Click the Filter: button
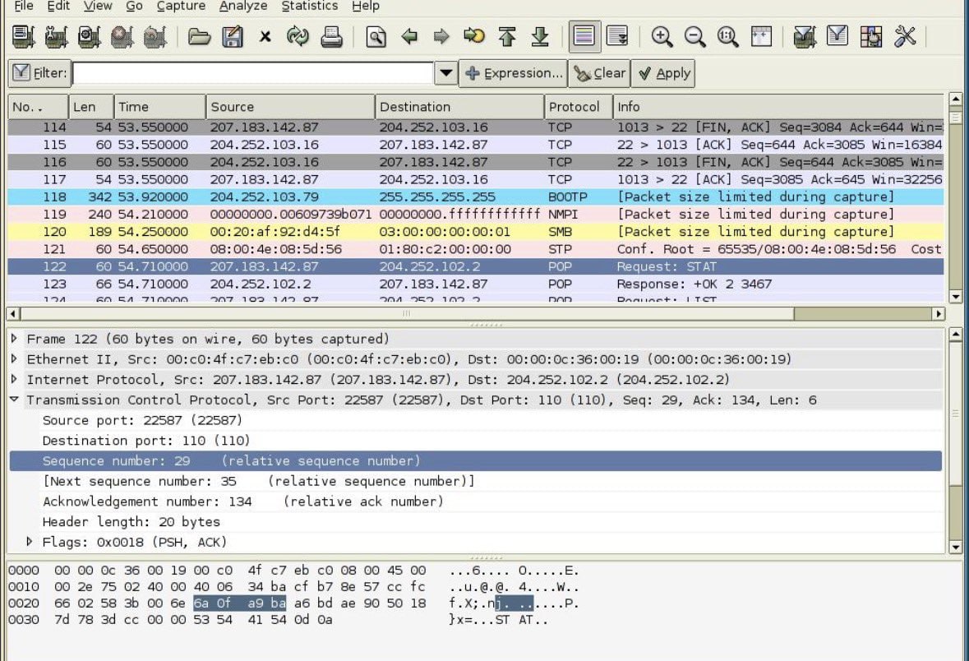Screen dimensions: 969x661 (x=39, y=73)
